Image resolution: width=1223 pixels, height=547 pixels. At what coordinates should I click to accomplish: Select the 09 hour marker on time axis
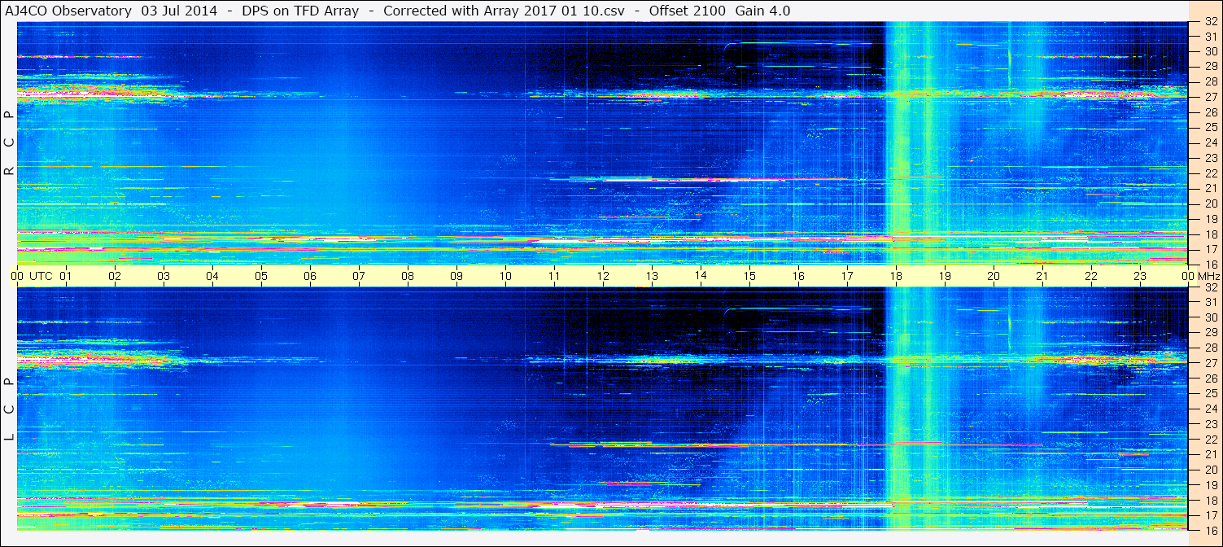(x=456, y=276)
